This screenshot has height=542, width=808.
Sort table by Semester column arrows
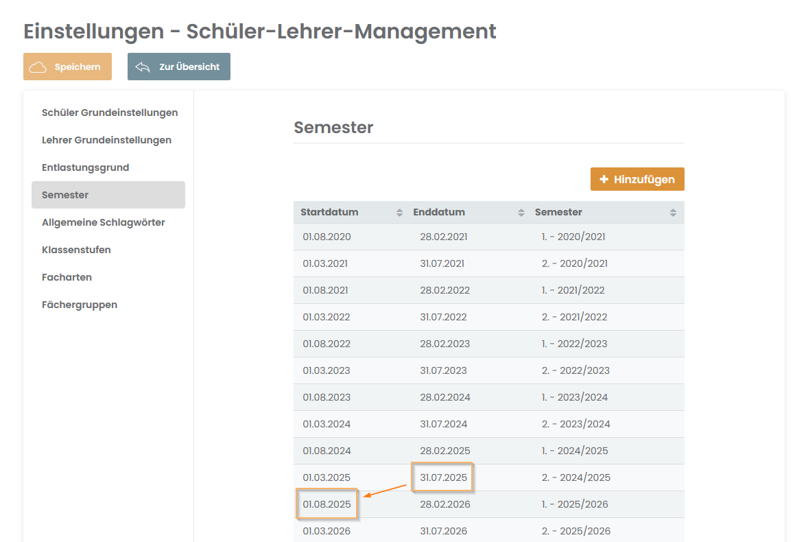click(673, 213)
